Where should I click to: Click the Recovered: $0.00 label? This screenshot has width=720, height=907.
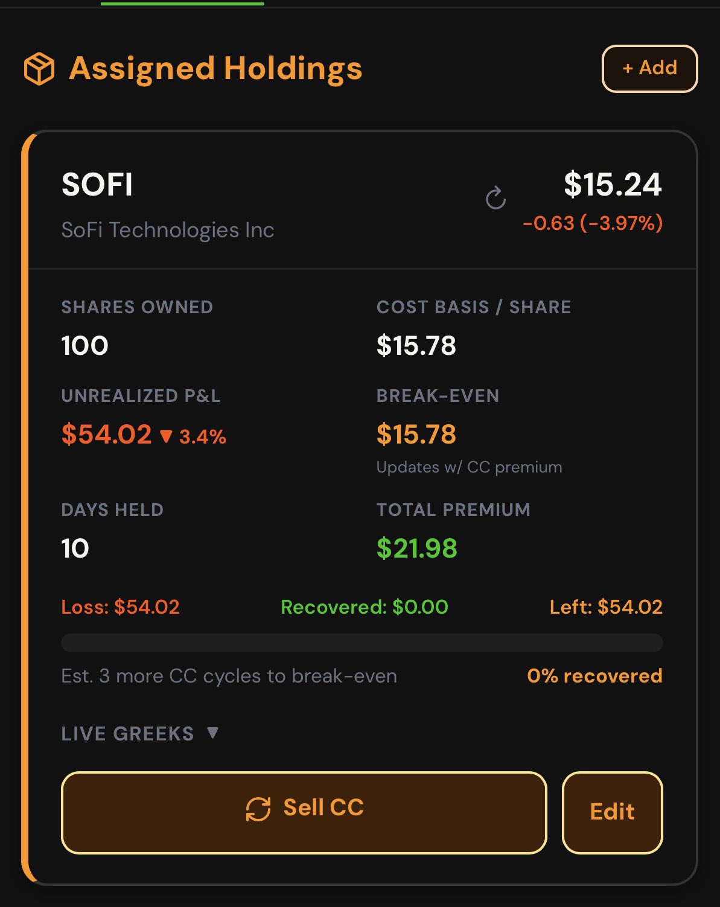[x=364, y=607]
